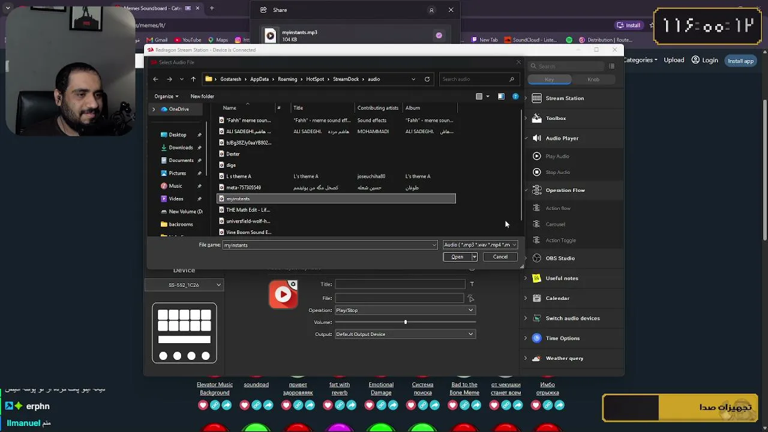The image size is (768, 432).
Task: Click the Weather query icon
Action: [x=536, y=358]
